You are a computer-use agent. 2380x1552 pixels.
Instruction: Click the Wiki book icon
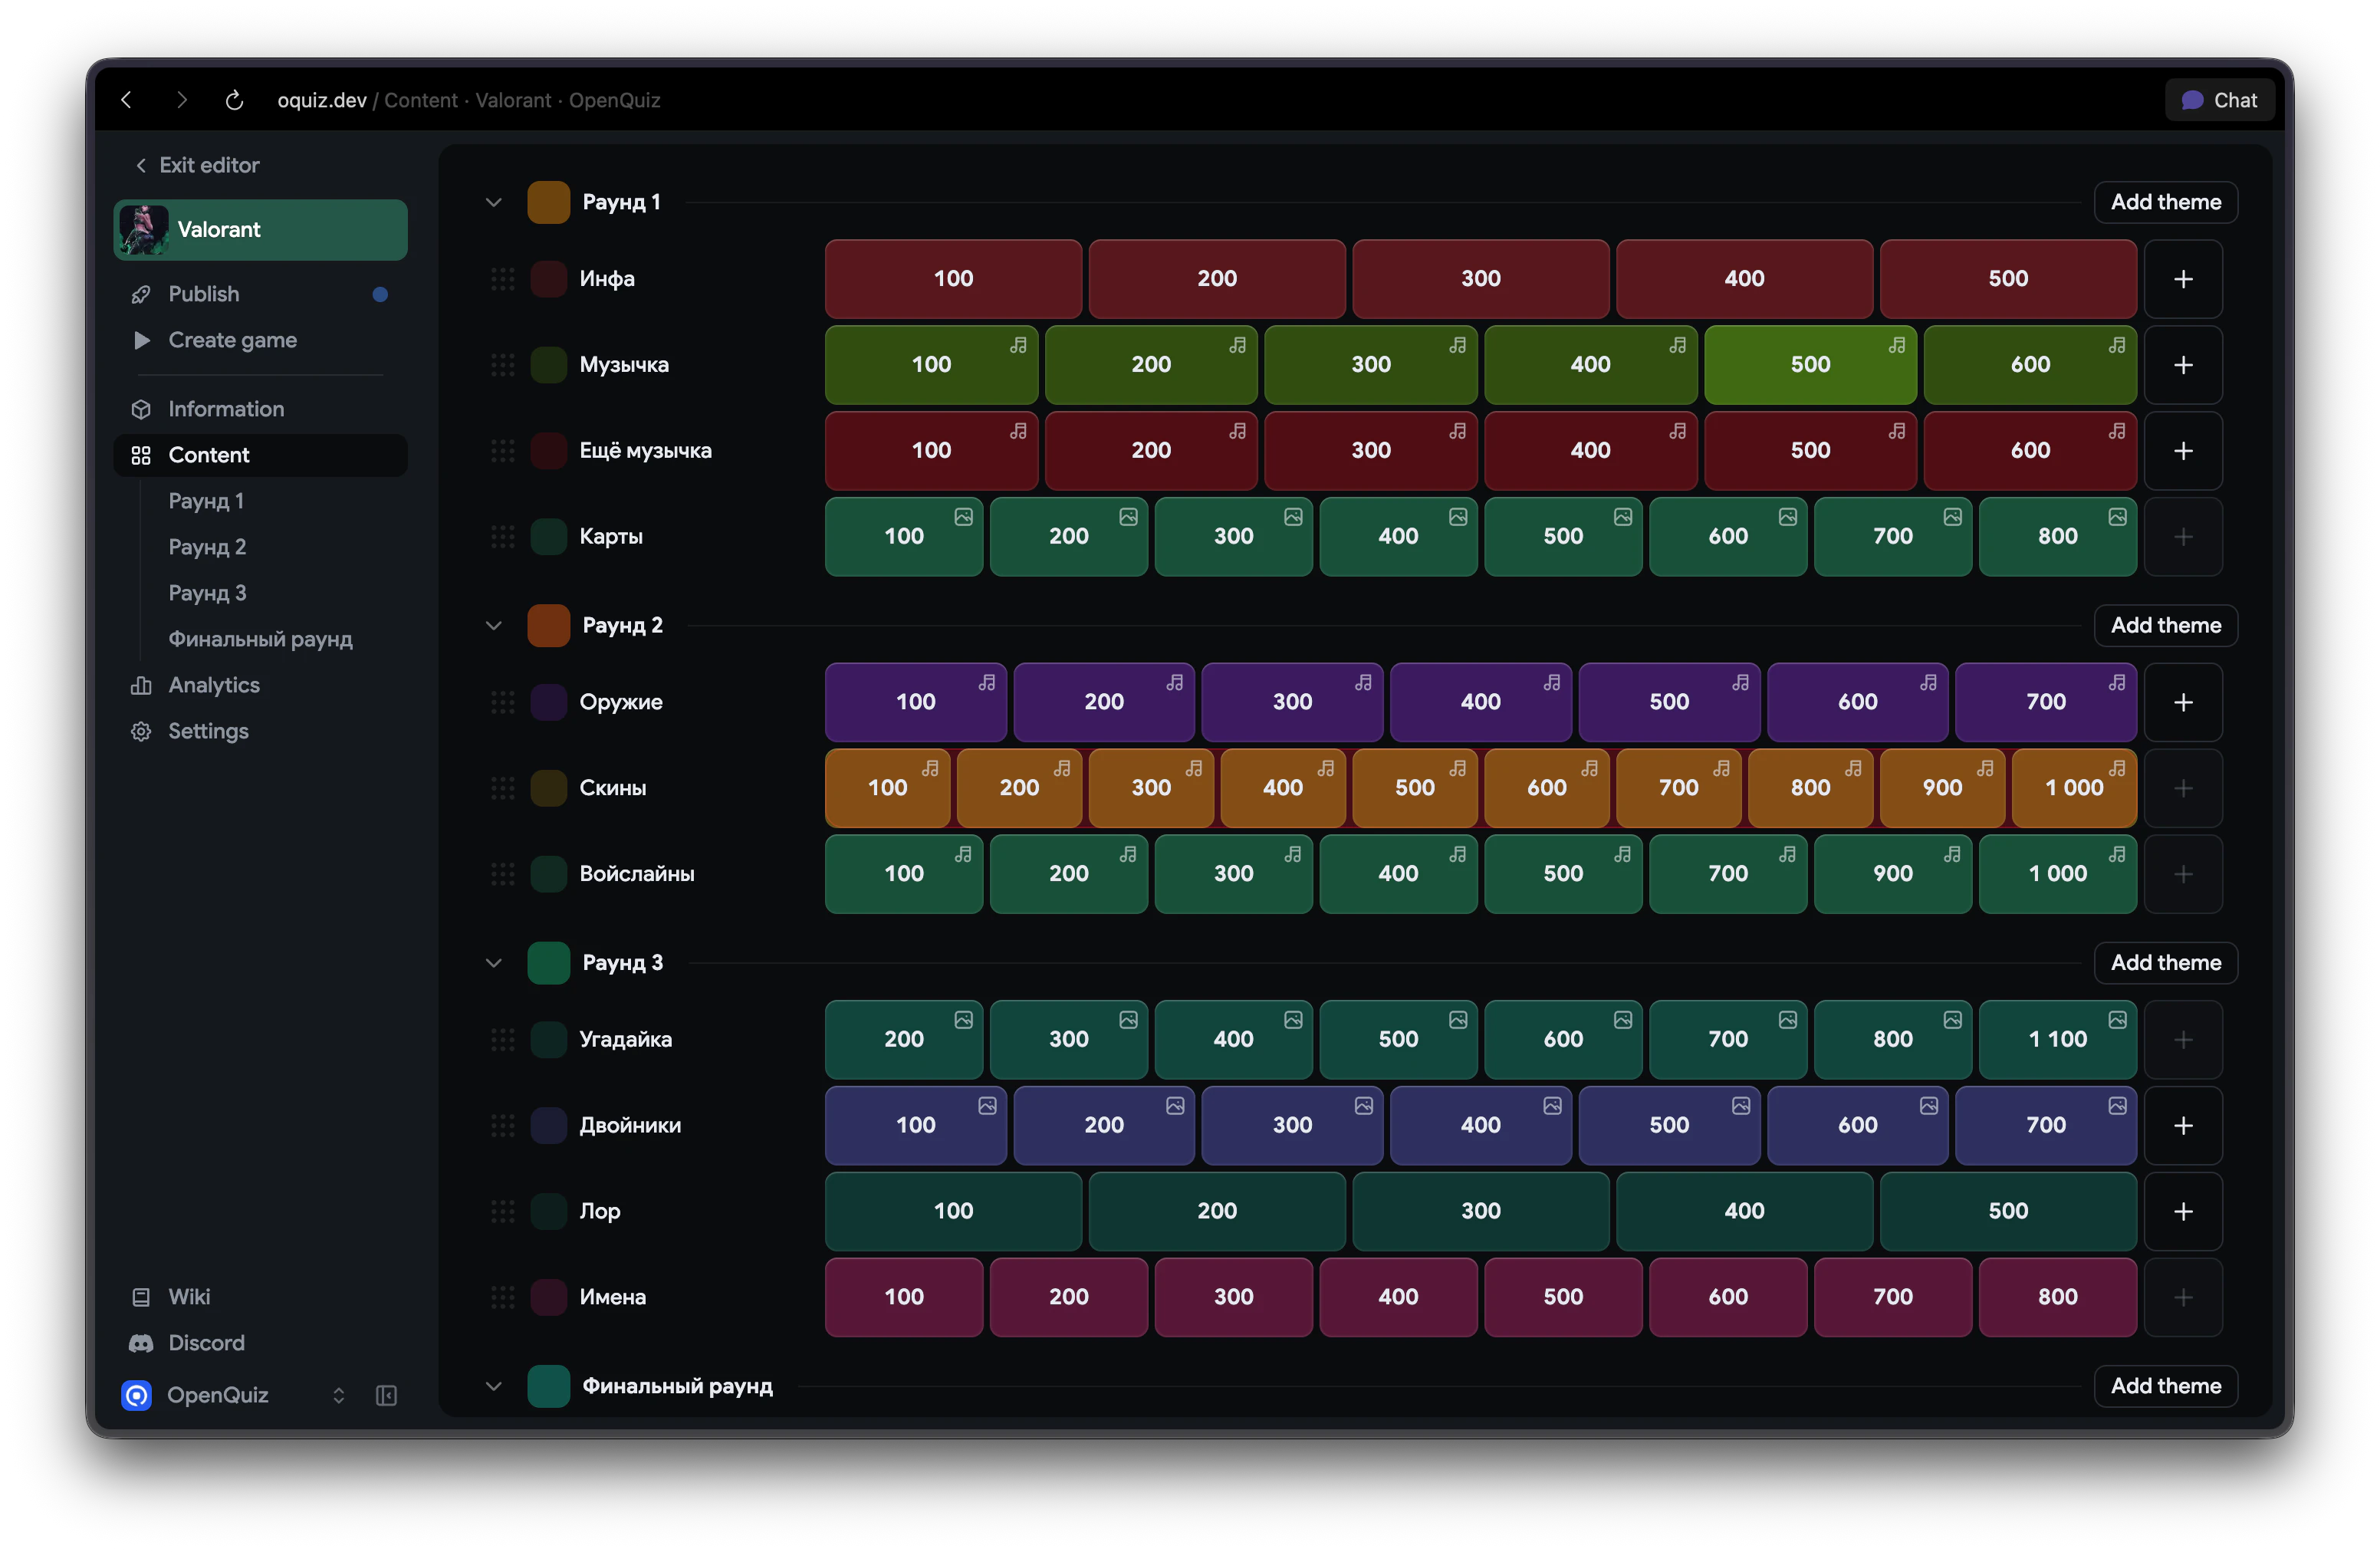click(x=141, y=1297)
